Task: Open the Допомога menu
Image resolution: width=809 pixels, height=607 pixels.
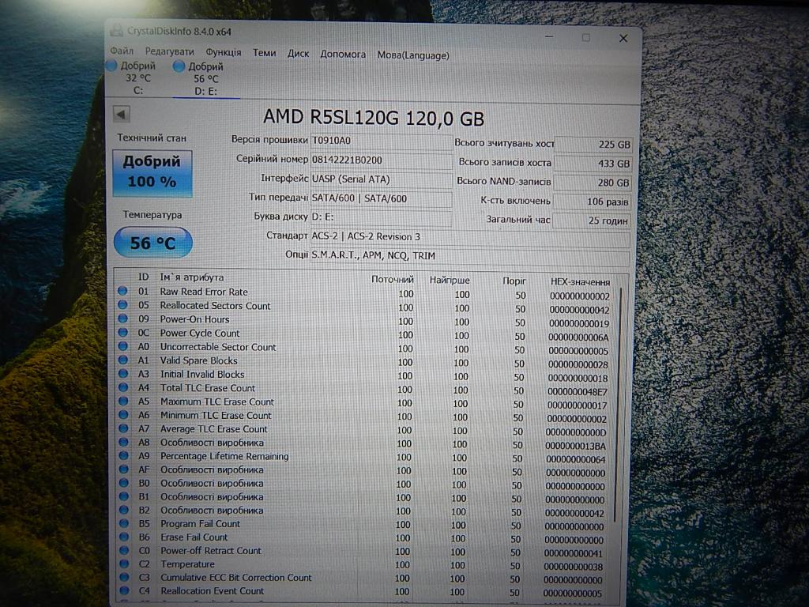Action: (343, 54)
